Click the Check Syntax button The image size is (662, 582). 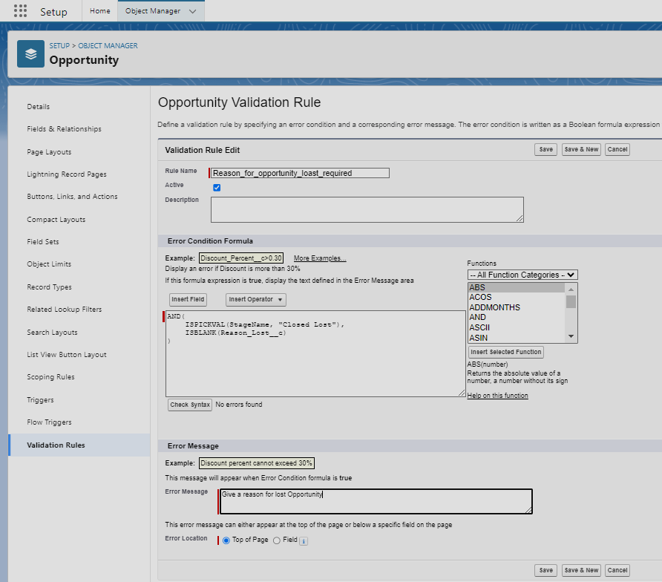coord(190,405)
